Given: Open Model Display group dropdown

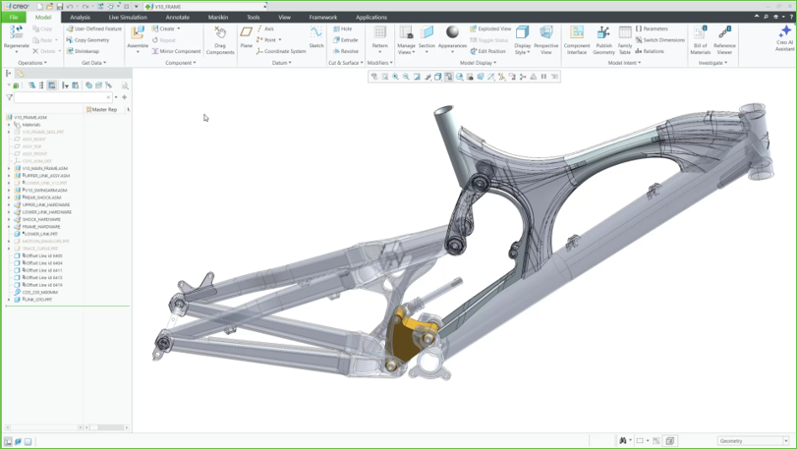Looking at the screenshot, I should [x=478, y=63].
